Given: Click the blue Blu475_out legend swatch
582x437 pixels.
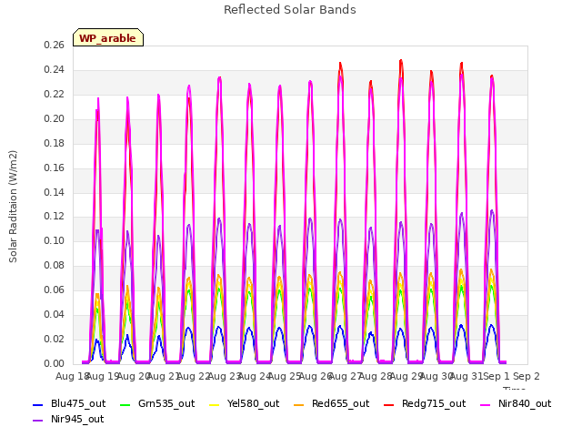Looking at the screenshot, I should (38, 404).
